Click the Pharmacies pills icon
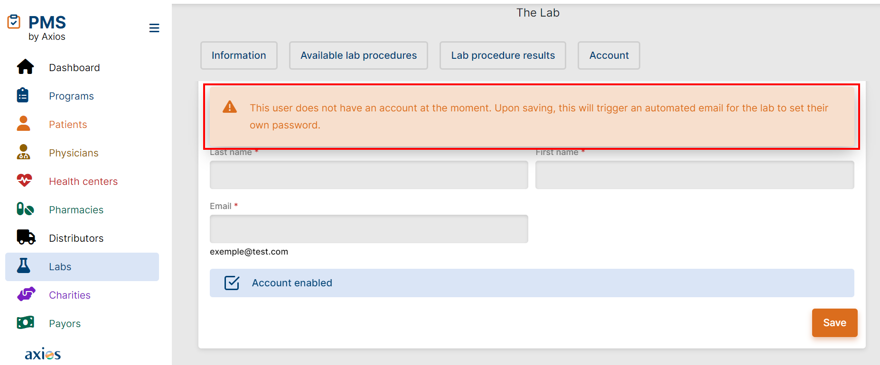This screenshot has width=880, height=365. pos(25,210)
